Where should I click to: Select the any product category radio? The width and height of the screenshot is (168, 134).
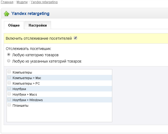click(x=9, y=55)
